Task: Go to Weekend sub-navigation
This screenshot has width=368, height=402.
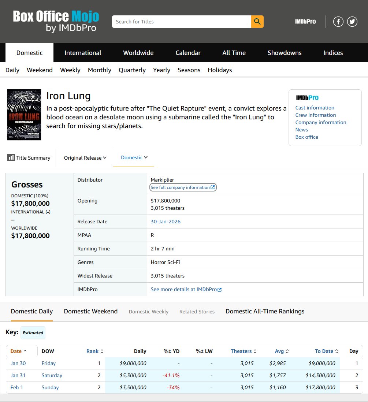Action: (40, 70)
